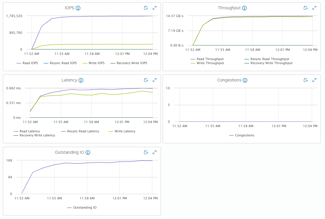This screenshot has width=325, height=219.
Task: Open the IOPS chart info icon
Action: pyautogui.click(x=78, y=8)
